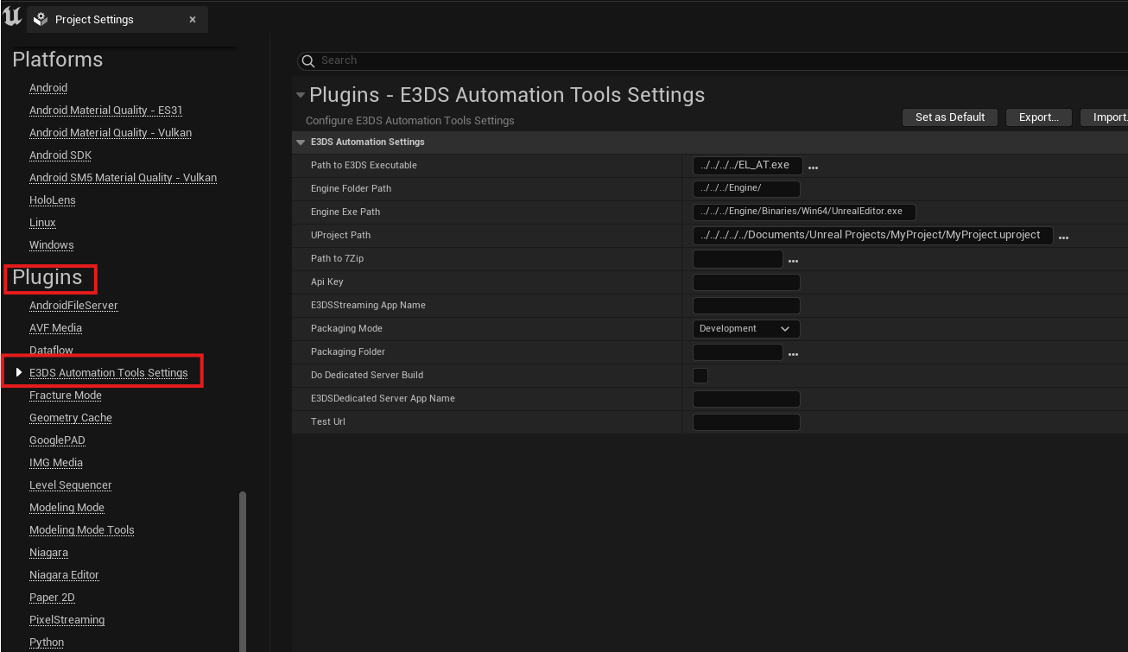Screen dimensions: 1128x652
Task: Click the E3DSDedicated Server App Name field
Action: (746, 398)
